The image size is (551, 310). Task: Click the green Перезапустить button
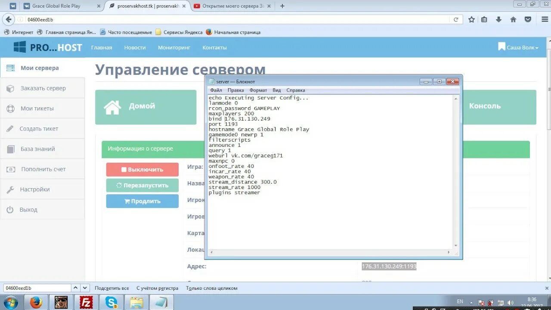click(142, 186)
